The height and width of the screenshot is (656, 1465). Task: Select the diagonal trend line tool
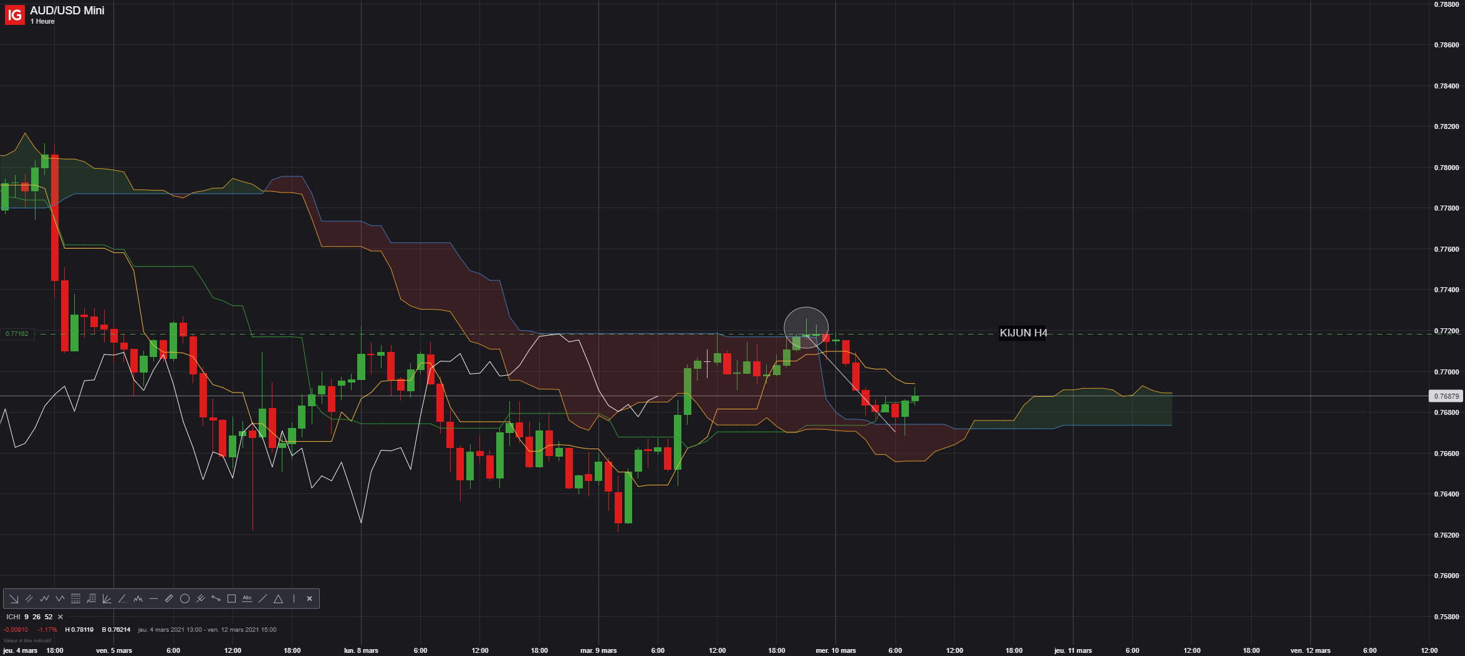point(262,599)
